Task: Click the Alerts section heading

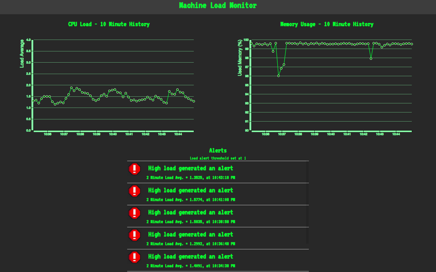Action: point(218,151)
